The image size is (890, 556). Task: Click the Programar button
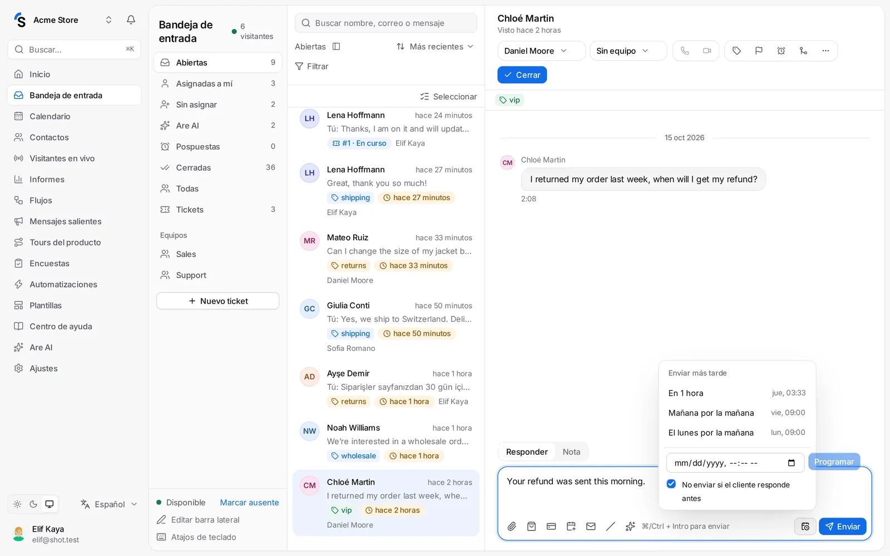[834, 462]
